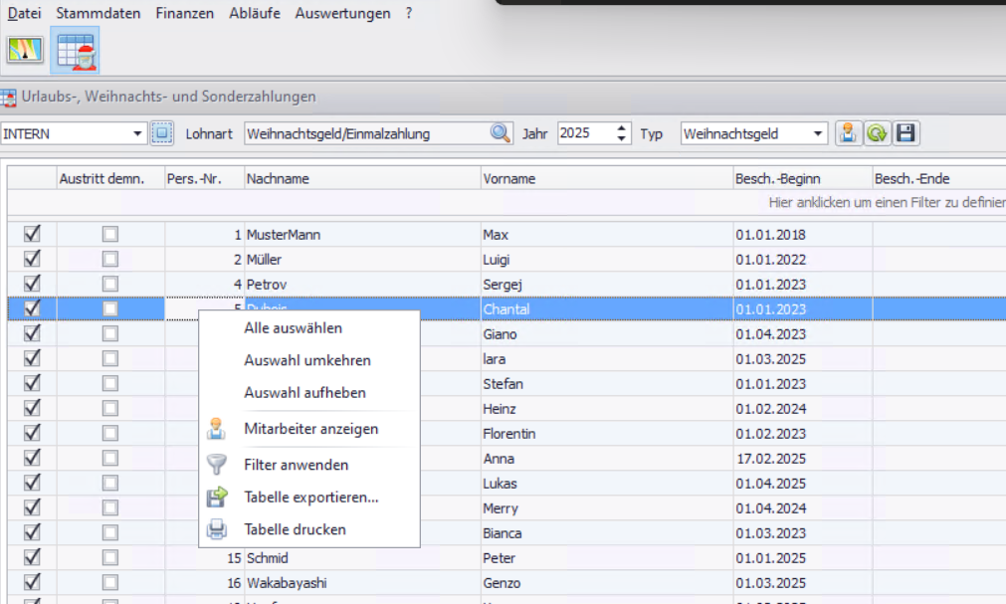Toggle Austritt demn. checkbox for Wakabayashi
Image resolution: width=1006 pixels, height=604 pixels.
coord(110,583)
